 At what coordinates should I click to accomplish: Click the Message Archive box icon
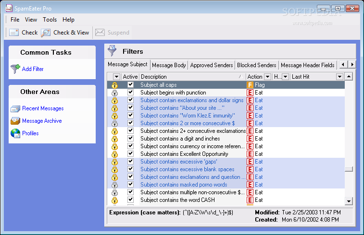pyautogui.click(x=15, y=121)
